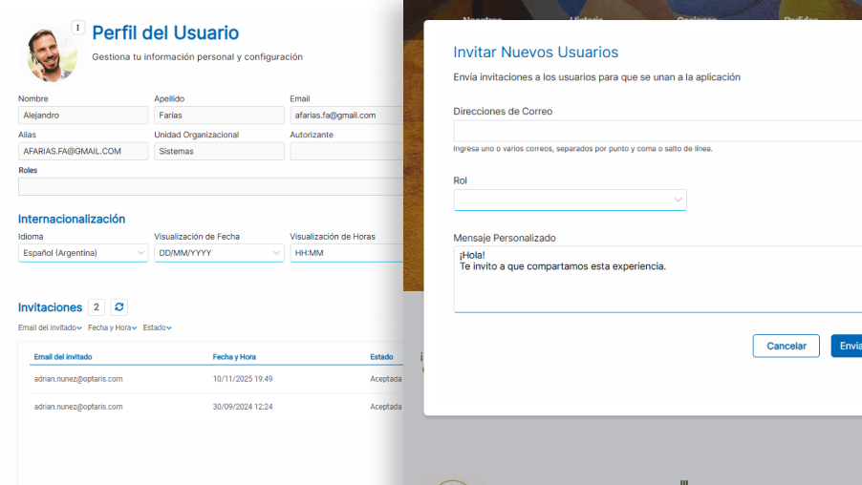Expand the Email del invitado filter chevron

(79, 328)
